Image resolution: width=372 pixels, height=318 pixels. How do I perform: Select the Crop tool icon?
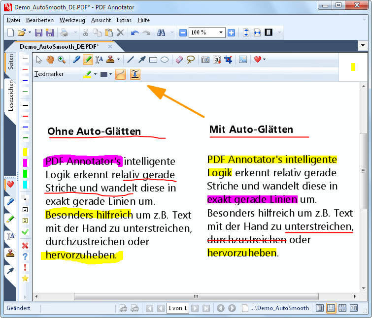point(228,60)
